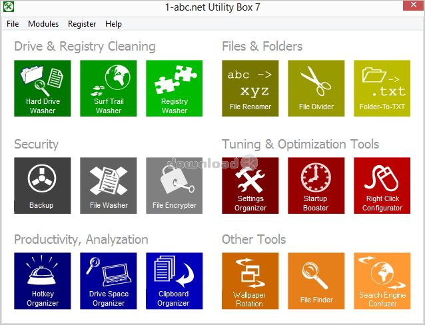Launch the File Washer module
Viewport: 425px width, 325px height.
[x=109, y=186]
